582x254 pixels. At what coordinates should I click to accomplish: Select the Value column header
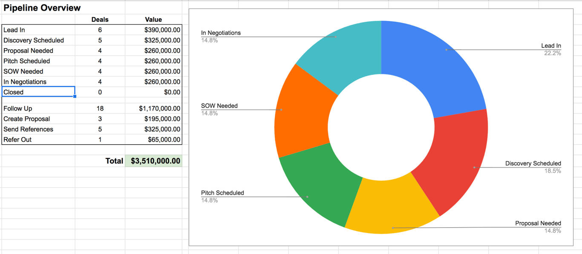click(x=153, y=20)
